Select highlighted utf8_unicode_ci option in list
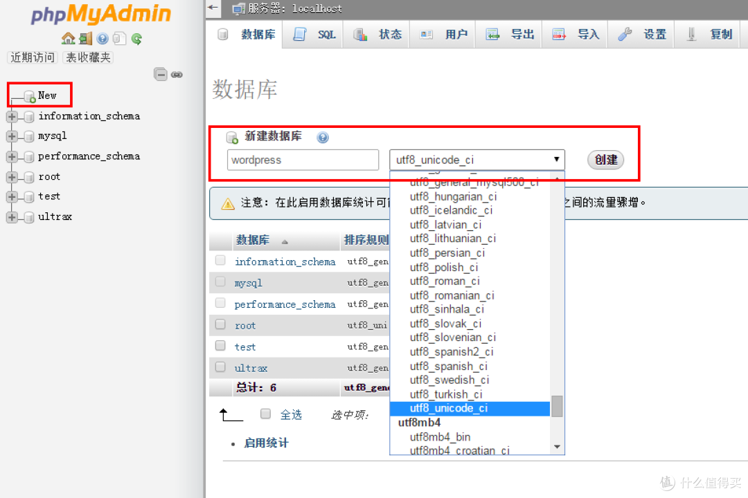The height and width of the screenshot is (498, 748). point(470,408)
